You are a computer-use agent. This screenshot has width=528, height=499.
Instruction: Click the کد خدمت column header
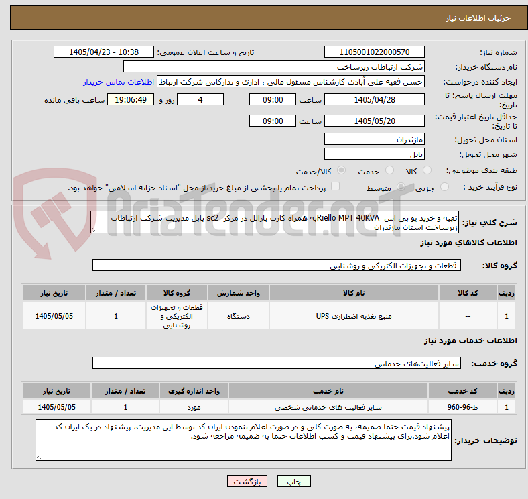tap(463, 391)
